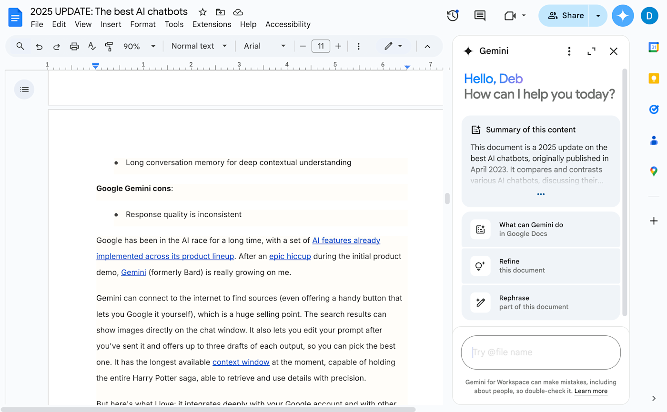Star this document
The height and width of the screenshot is (412, 667).
(202, 12)
